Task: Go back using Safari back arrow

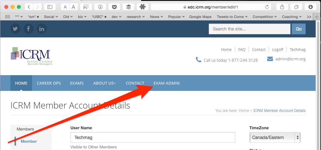Action: click(29, 7)
